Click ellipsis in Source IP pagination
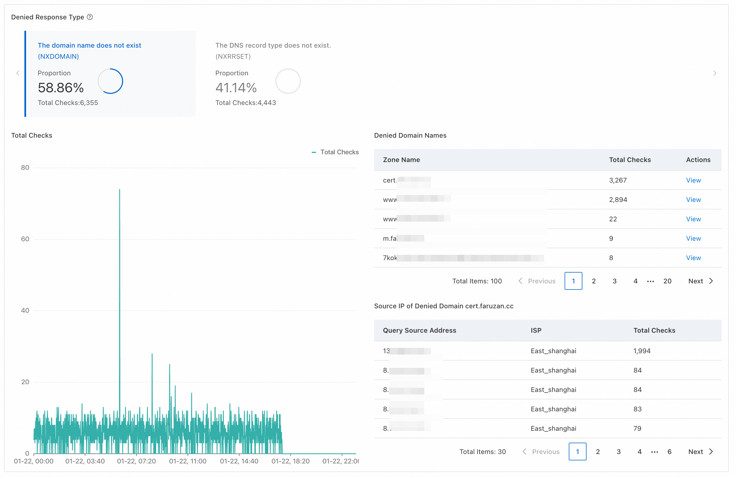Image resolution: width=736 pixels, height=477 pixels. tap(654, 452)
